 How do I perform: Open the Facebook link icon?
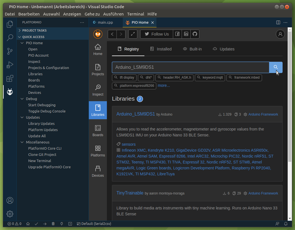tap(177, 34)
